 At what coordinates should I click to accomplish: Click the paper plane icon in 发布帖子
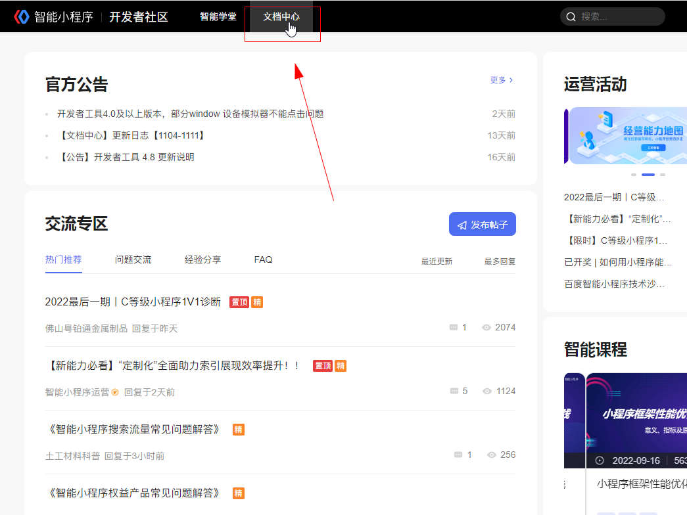[462, 225]
